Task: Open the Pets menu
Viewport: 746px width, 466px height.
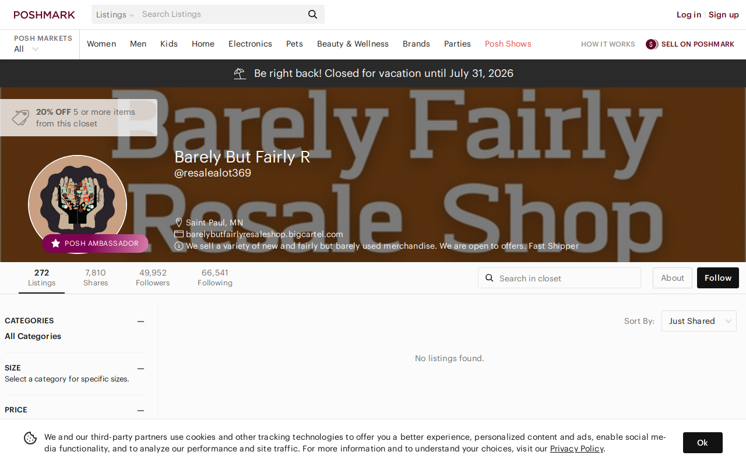Action: pos(294,44)
